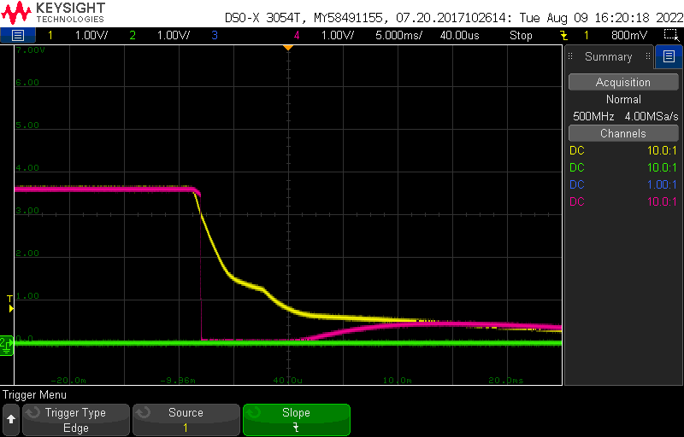This screenshot has height=437, width=684.
Task: Click the DSO-X 3054T model header text
Action: [264, 18]
